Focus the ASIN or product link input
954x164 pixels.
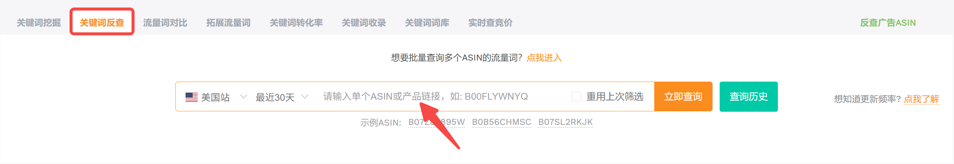[x=442, y=97]
